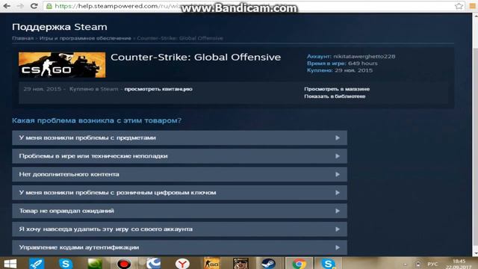478x269 pixels.
Task: Open Просмотреть в магазине link
Action: pos(337,89)
